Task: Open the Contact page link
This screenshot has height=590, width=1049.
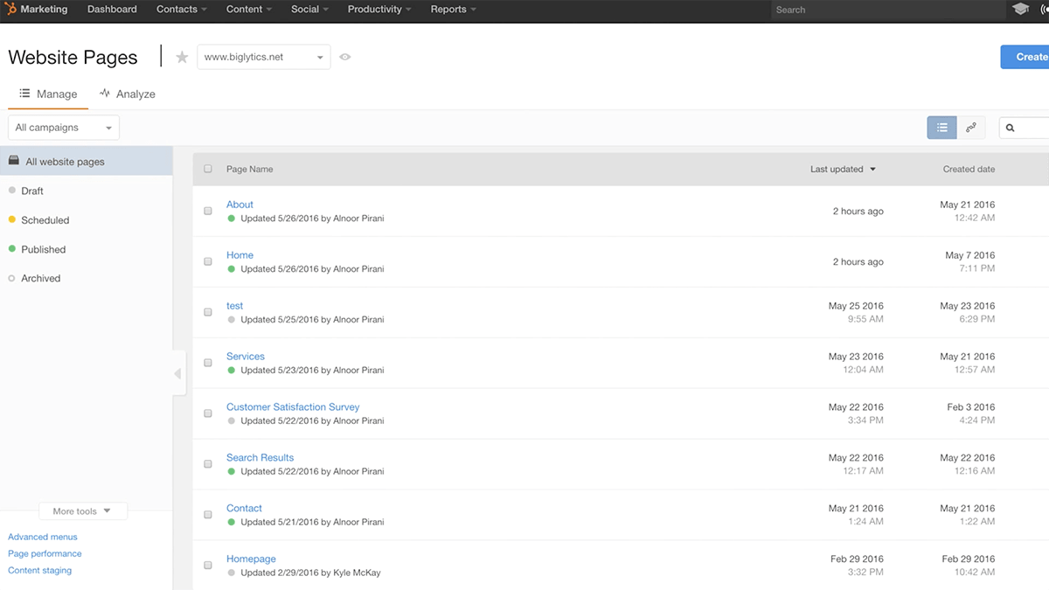Action: pos(244,509)
